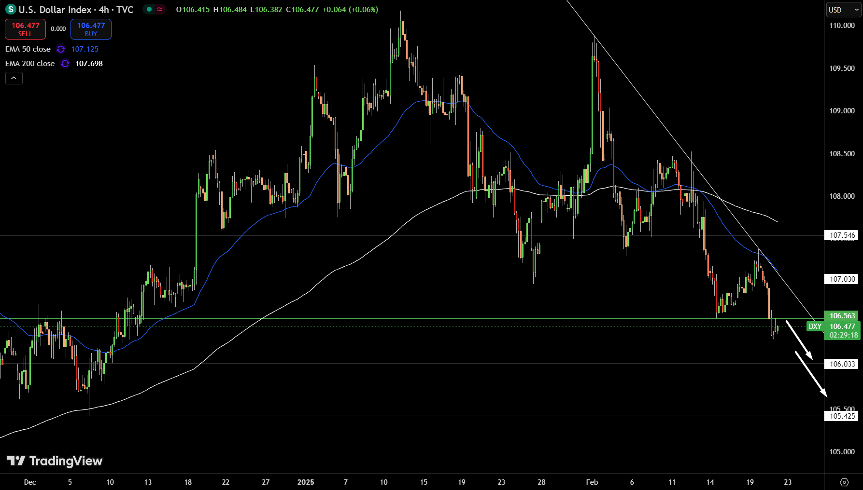Open the U.S. Dollar Index symbol title
Image resolution: width=863 pixels, height=490 pixels.
(x=76, y=10)
